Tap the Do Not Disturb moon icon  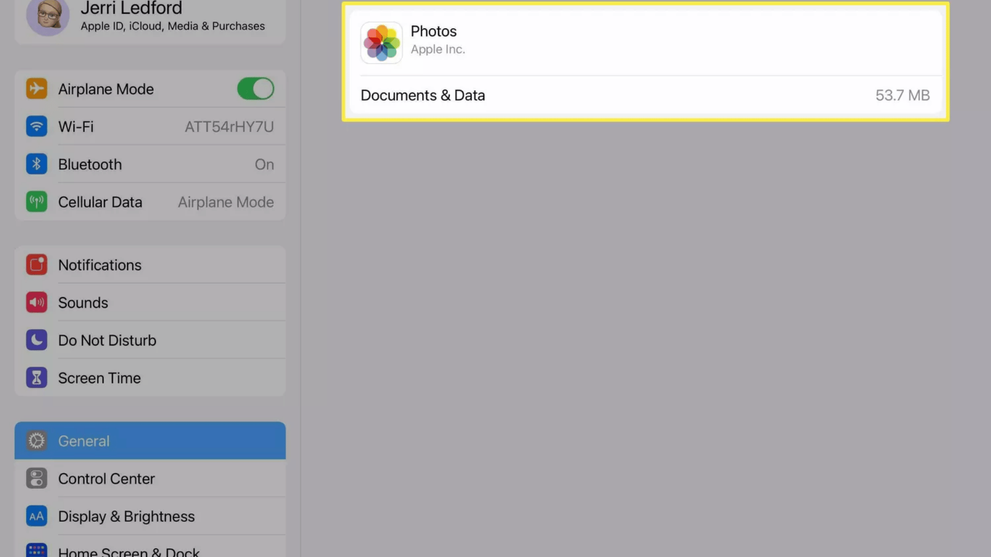pos(37,340)
